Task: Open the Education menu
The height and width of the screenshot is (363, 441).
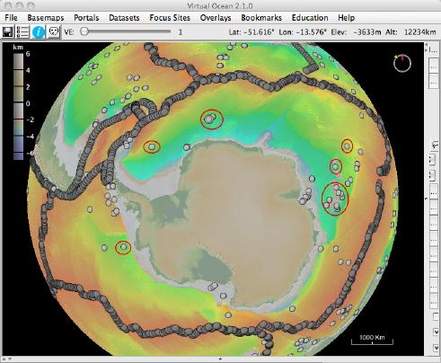Action: coord(310,18)
